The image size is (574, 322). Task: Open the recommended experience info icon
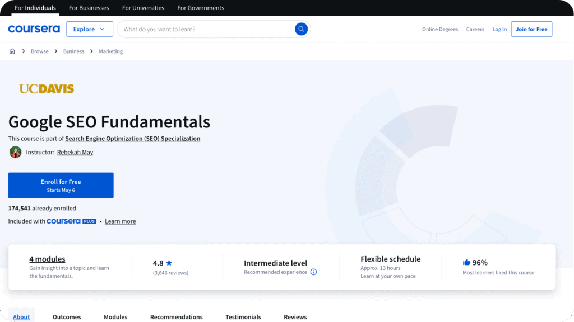tap(314, 272)
